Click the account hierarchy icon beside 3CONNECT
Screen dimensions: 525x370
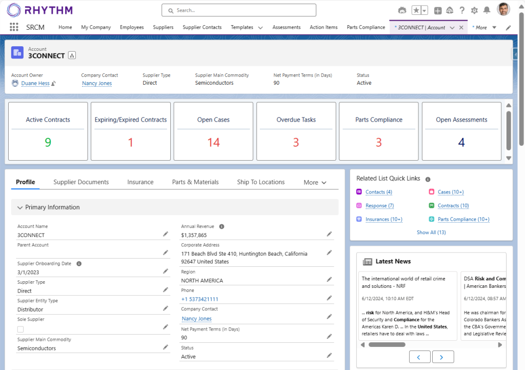click(72, 55)
